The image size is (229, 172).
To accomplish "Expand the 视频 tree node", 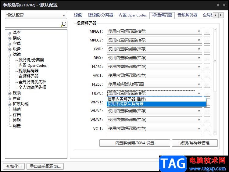I will tap(9, 93).
